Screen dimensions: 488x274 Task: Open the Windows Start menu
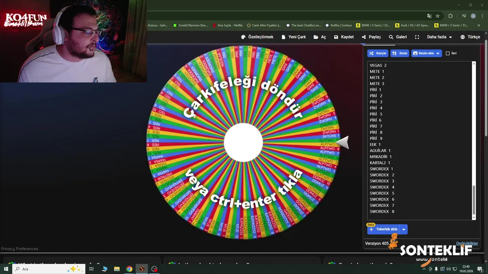[6, 269]
